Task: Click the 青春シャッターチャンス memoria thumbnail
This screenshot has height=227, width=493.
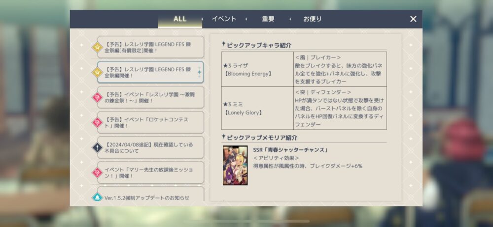Action: (235, 165)
